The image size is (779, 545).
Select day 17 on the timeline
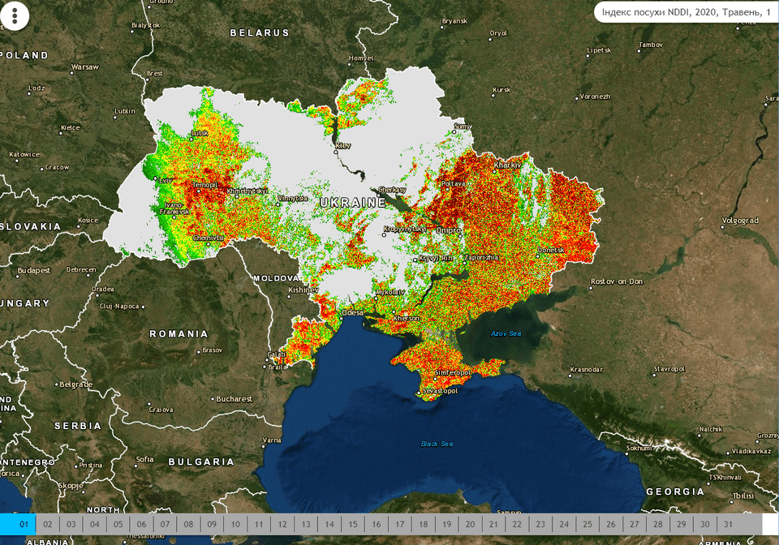click(x=400, y=524)
